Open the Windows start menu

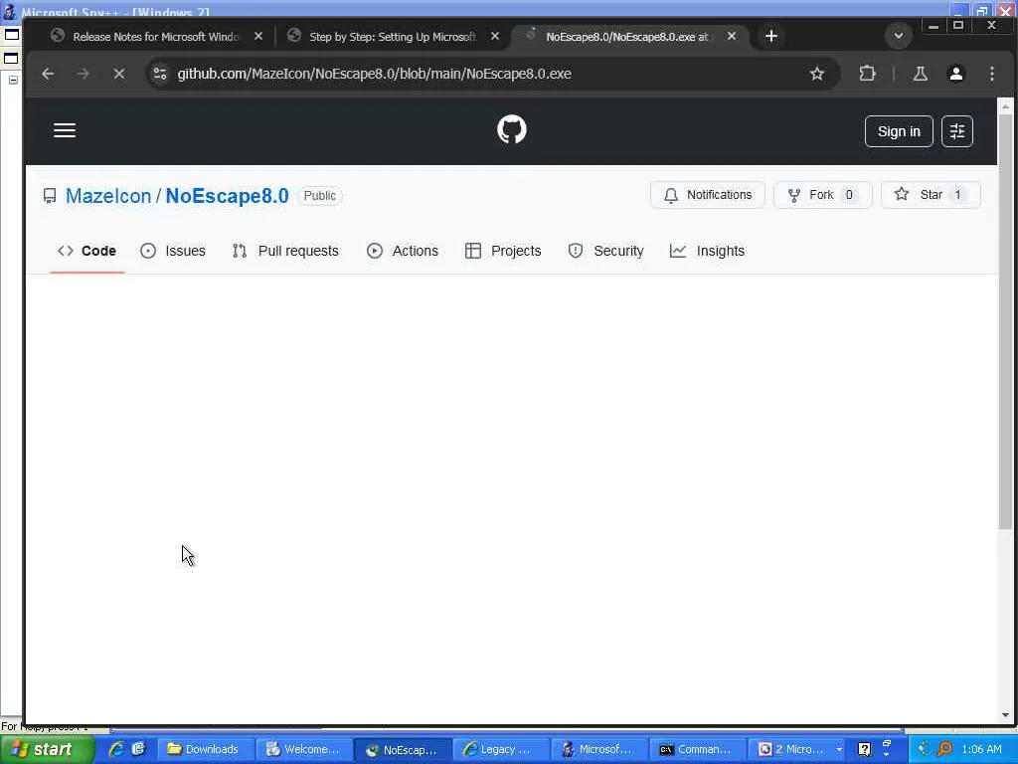47,750
